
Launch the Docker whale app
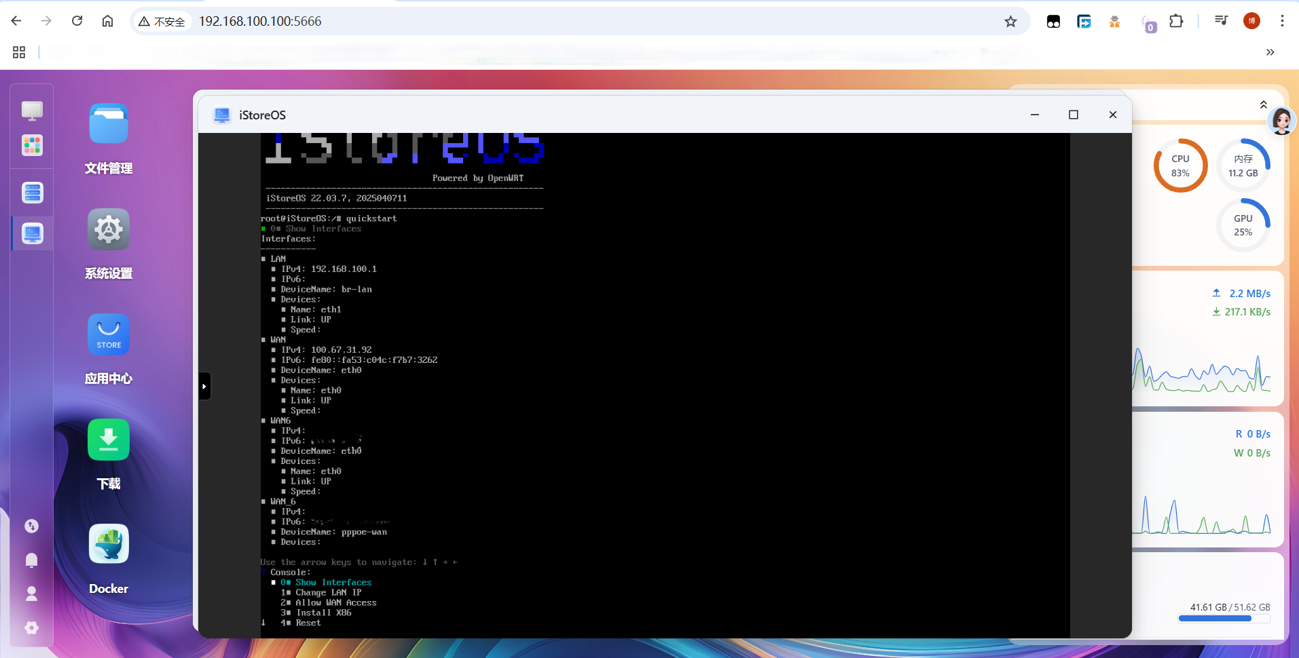(109, 544)
